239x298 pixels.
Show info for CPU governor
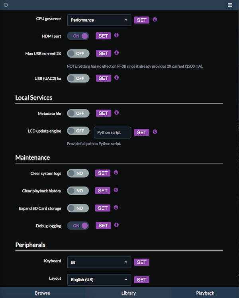[155, 20]
